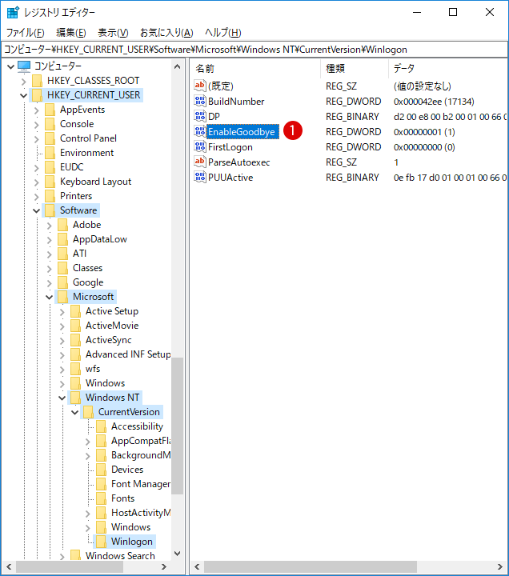Viewport: 509px width, 576px height.
Task: Click the ParseAutoexec string value icon
Action: (x=200, y=162)
